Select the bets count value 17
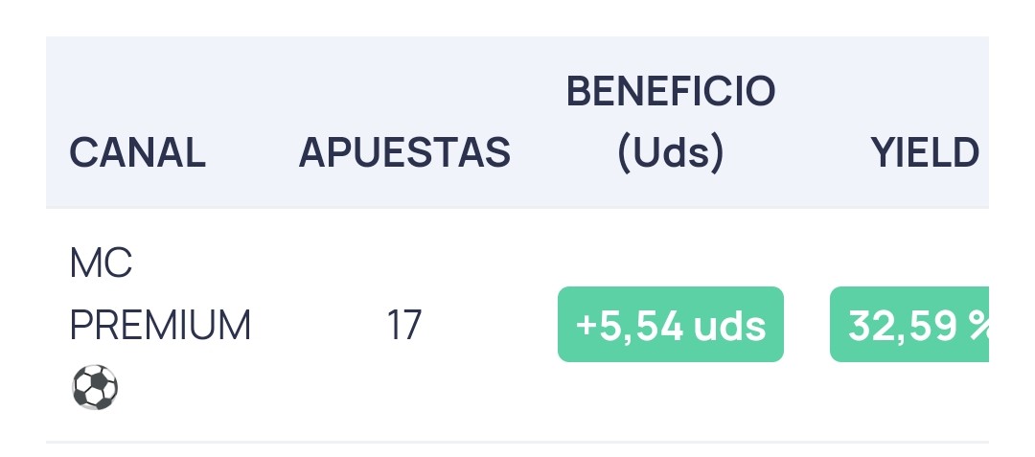 [404, 325]
